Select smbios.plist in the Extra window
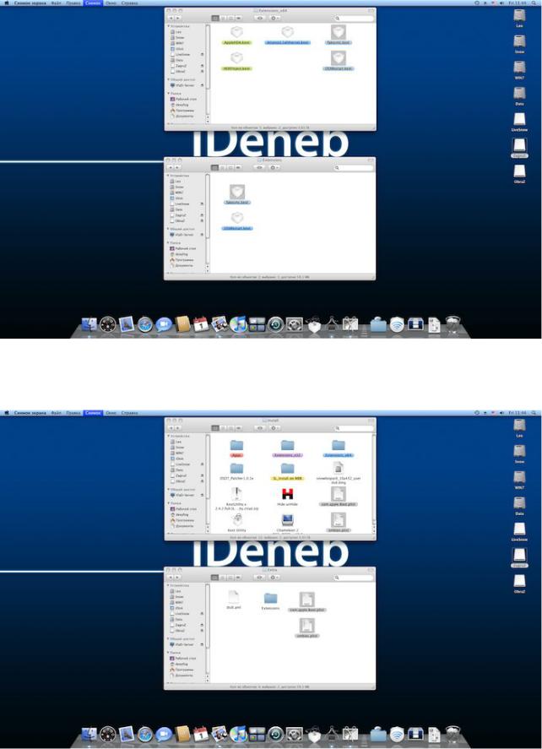The width and height of the screenshot is (542, 749). coord(307,628)
